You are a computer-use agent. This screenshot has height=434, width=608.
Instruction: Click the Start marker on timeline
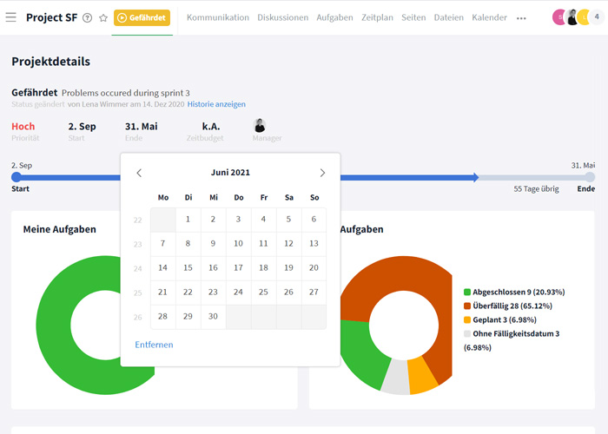[16, 177]
